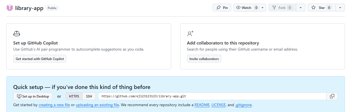Click the LICENSE link
Image resolution: width=358 pixels, height=112 pixels.
219,105
